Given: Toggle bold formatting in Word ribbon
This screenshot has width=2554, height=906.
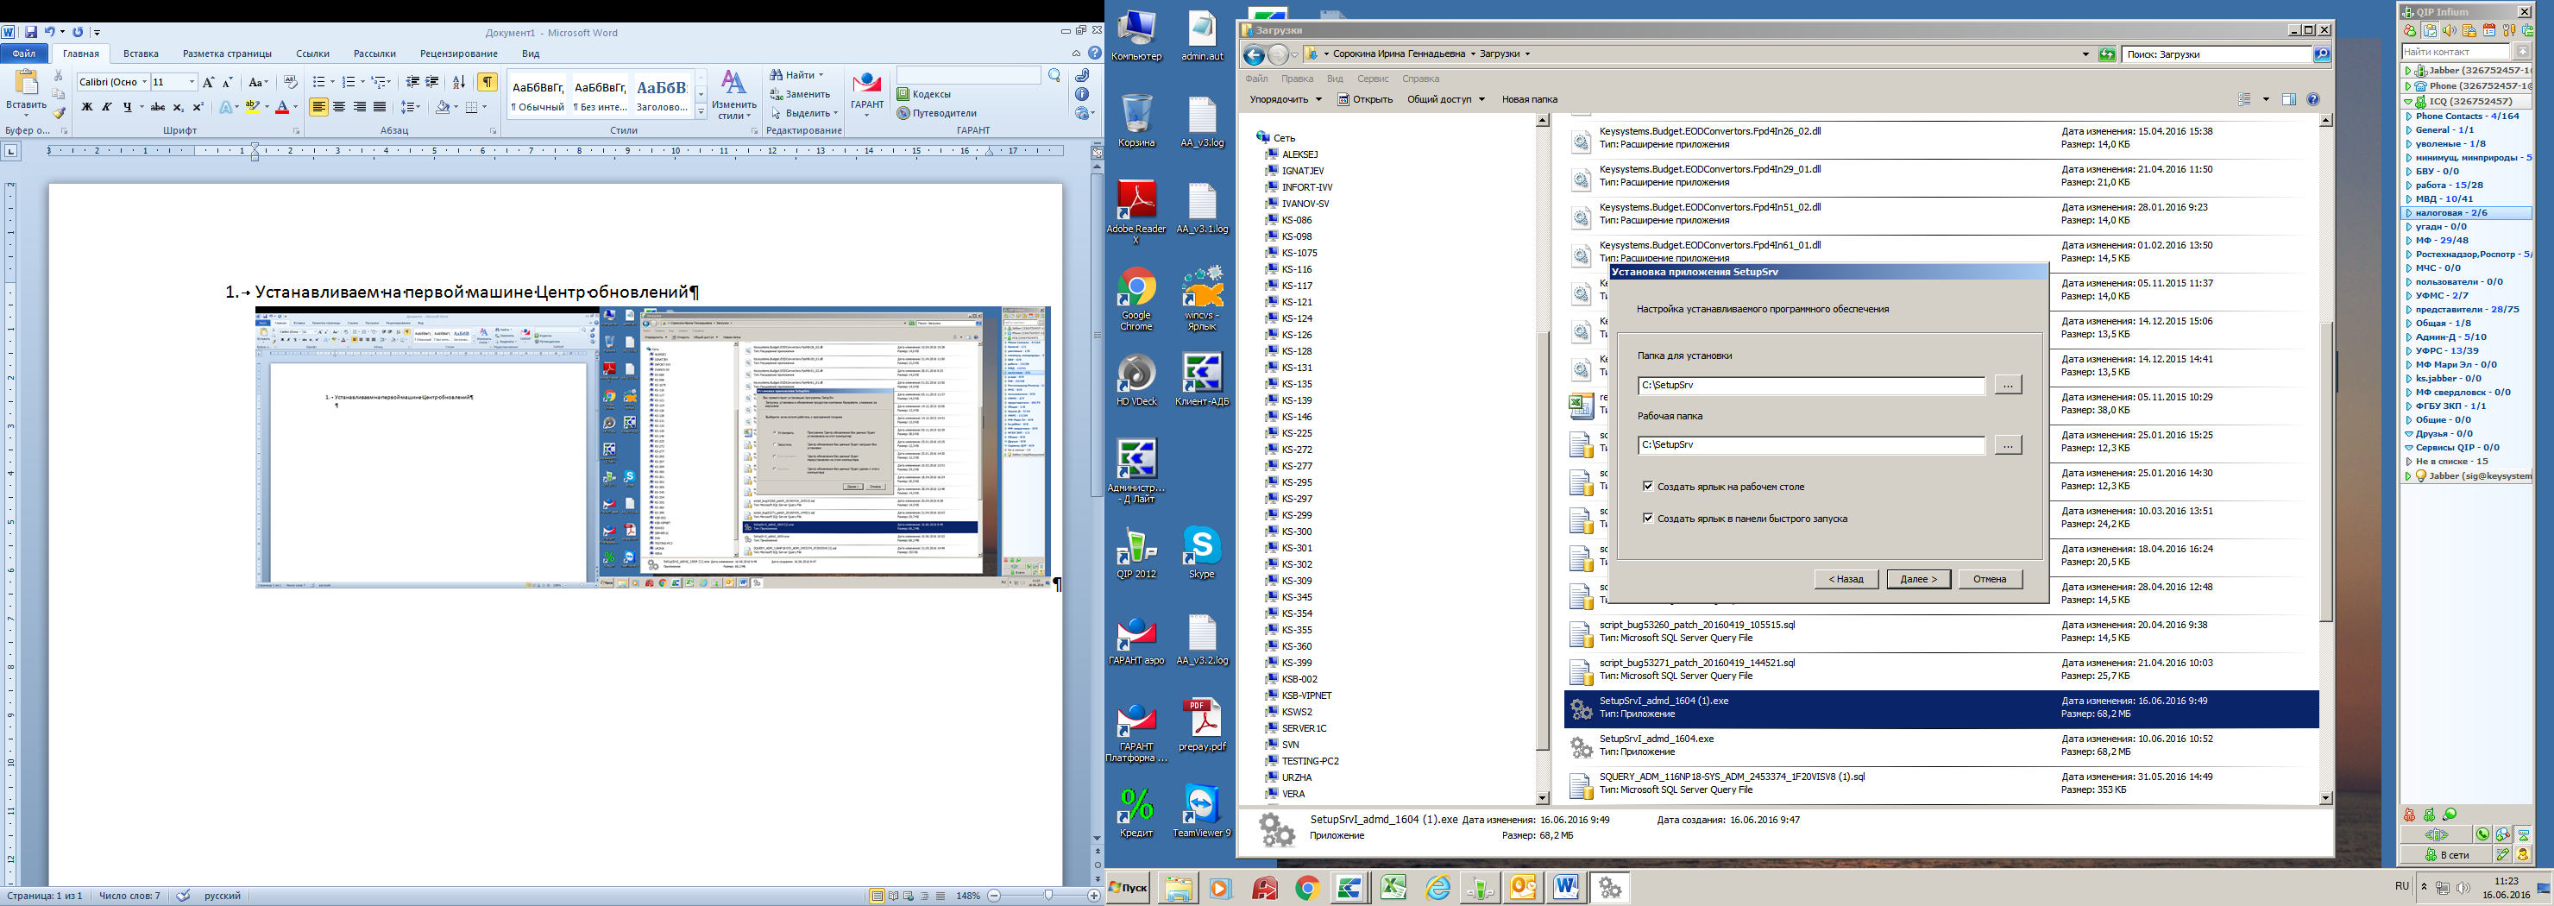Looking at the screenshot, I should pos(86,107).
